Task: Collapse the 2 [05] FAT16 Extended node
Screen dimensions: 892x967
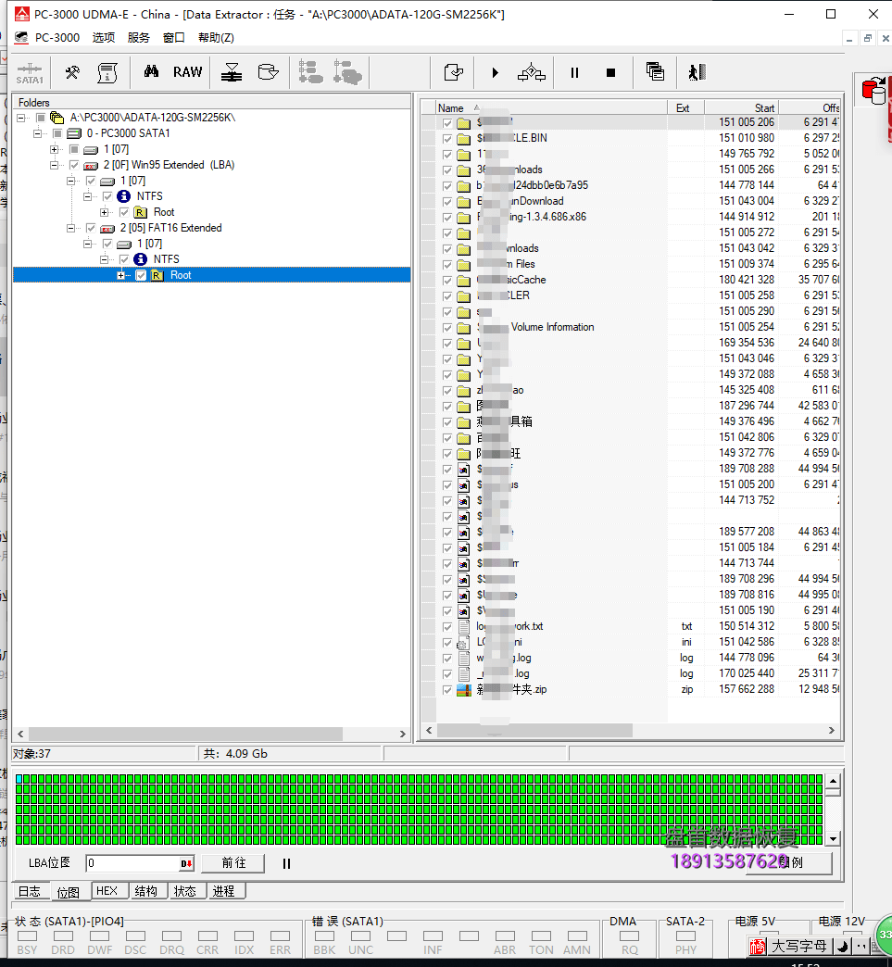Action: click(71, 228)
